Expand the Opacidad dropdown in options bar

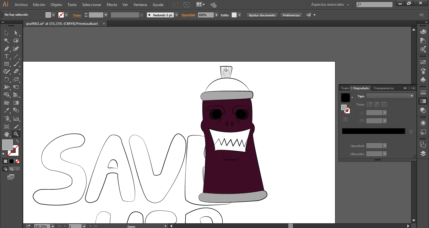pos(216,15)
